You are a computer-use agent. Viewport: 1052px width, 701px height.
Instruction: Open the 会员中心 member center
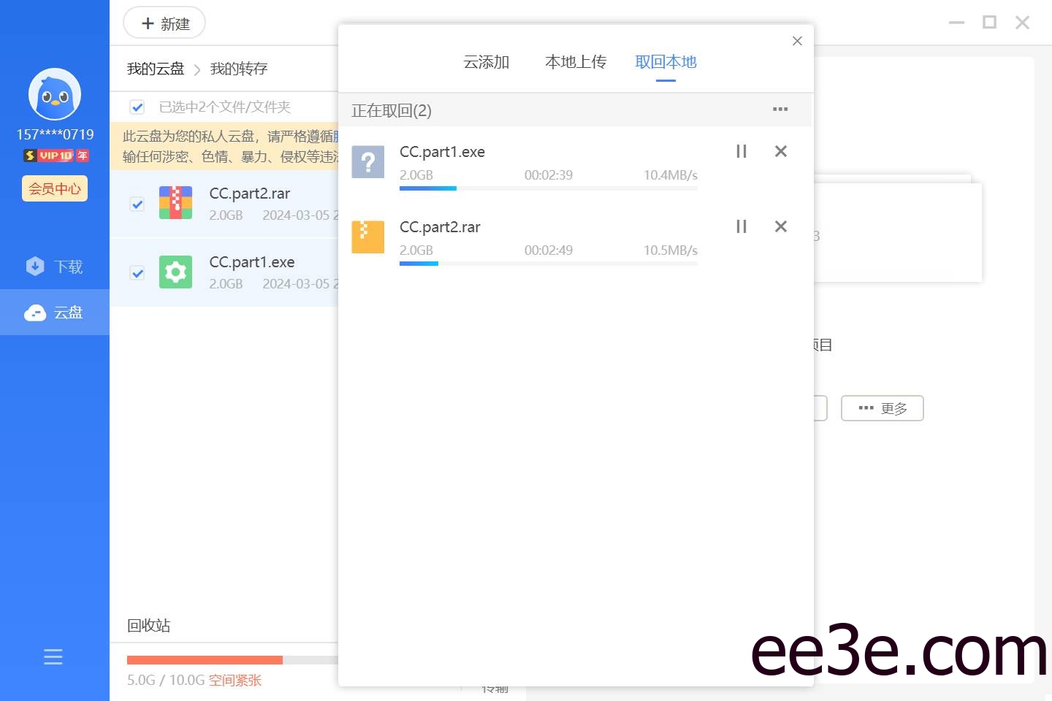(55, 188)
